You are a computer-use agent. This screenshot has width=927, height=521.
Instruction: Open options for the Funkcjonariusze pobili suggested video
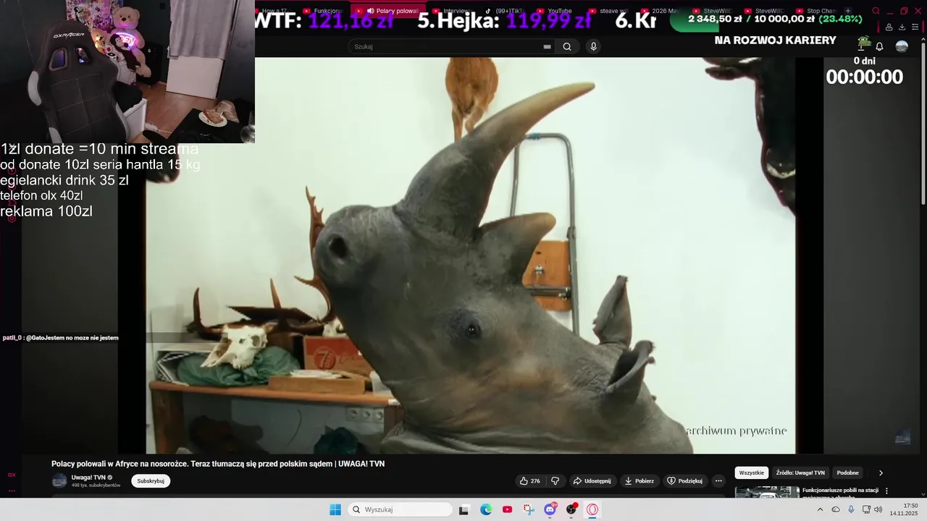pyautogui.click(x=886, y=491)
